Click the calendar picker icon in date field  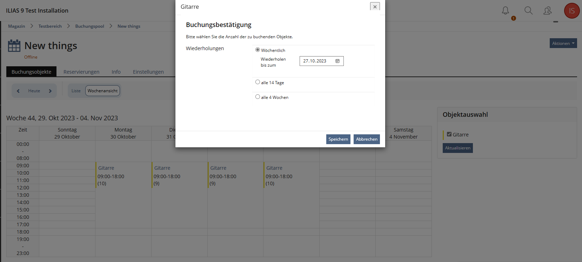coord(337,61)
